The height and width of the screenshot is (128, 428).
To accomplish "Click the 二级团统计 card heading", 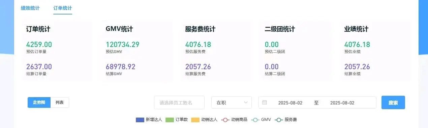I will pyautogui.click(x=280, y=29).
